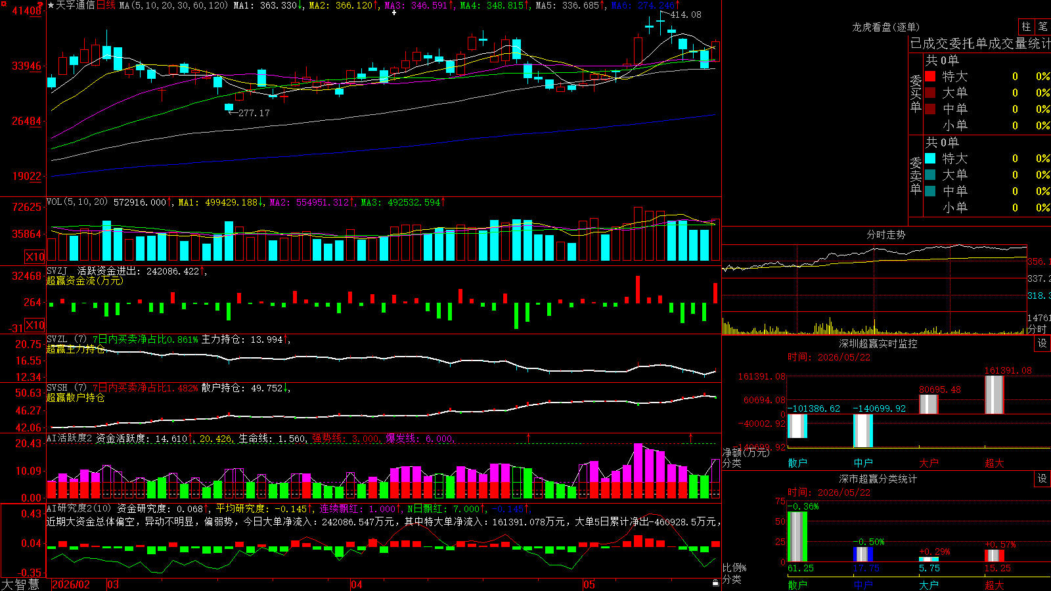Image resolution: width=1051 pixels, height=591 pixels.
Task: Click the teal 中单 swatch under 委卖单
Action: 930,191
